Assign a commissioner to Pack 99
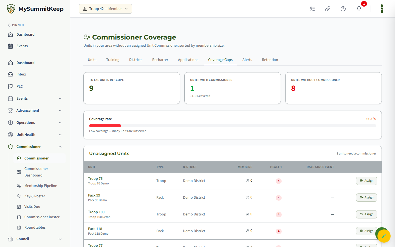The width and height of the screenshot is (395, 247). click(366, 198)
